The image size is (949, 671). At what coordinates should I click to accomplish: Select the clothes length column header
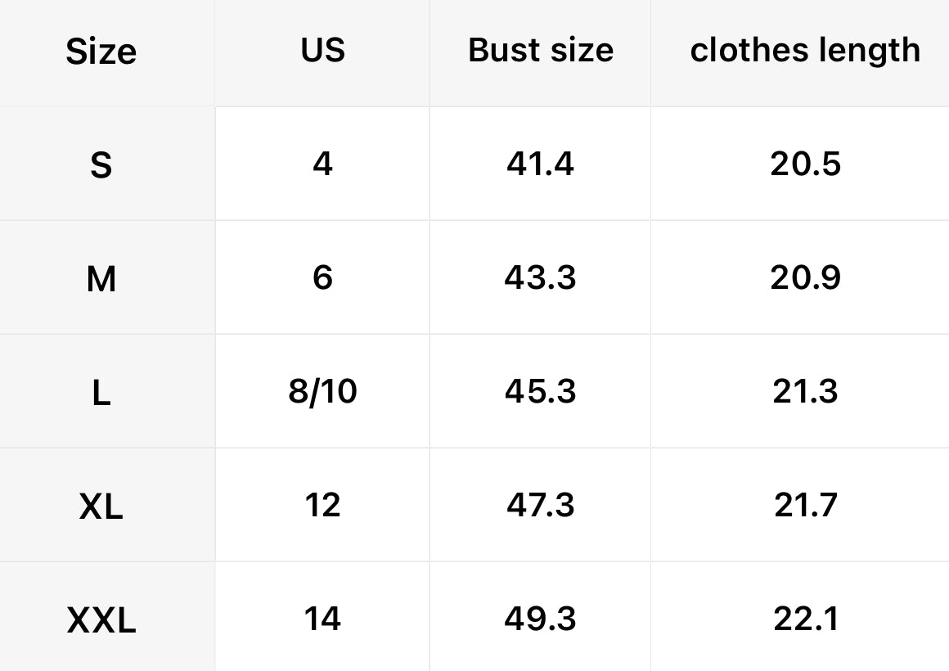(x=805, y=51)
